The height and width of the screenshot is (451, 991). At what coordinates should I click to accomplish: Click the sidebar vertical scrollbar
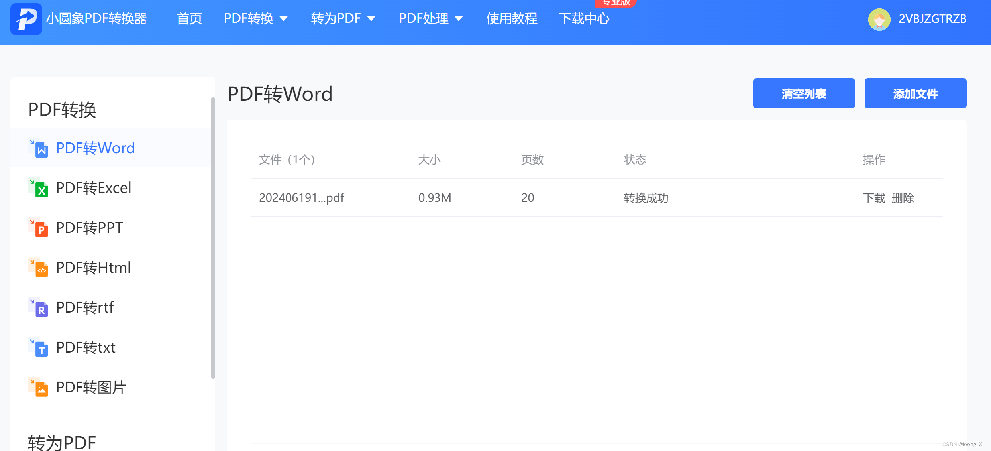213,237
